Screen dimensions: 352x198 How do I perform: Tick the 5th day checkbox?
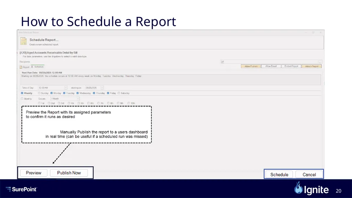coord(79,103)
